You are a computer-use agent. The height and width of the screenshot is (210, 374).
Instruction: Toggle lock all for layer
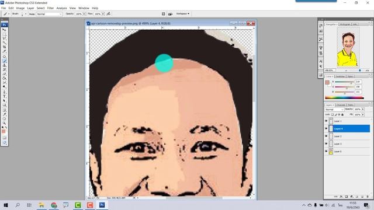[342, 114]
